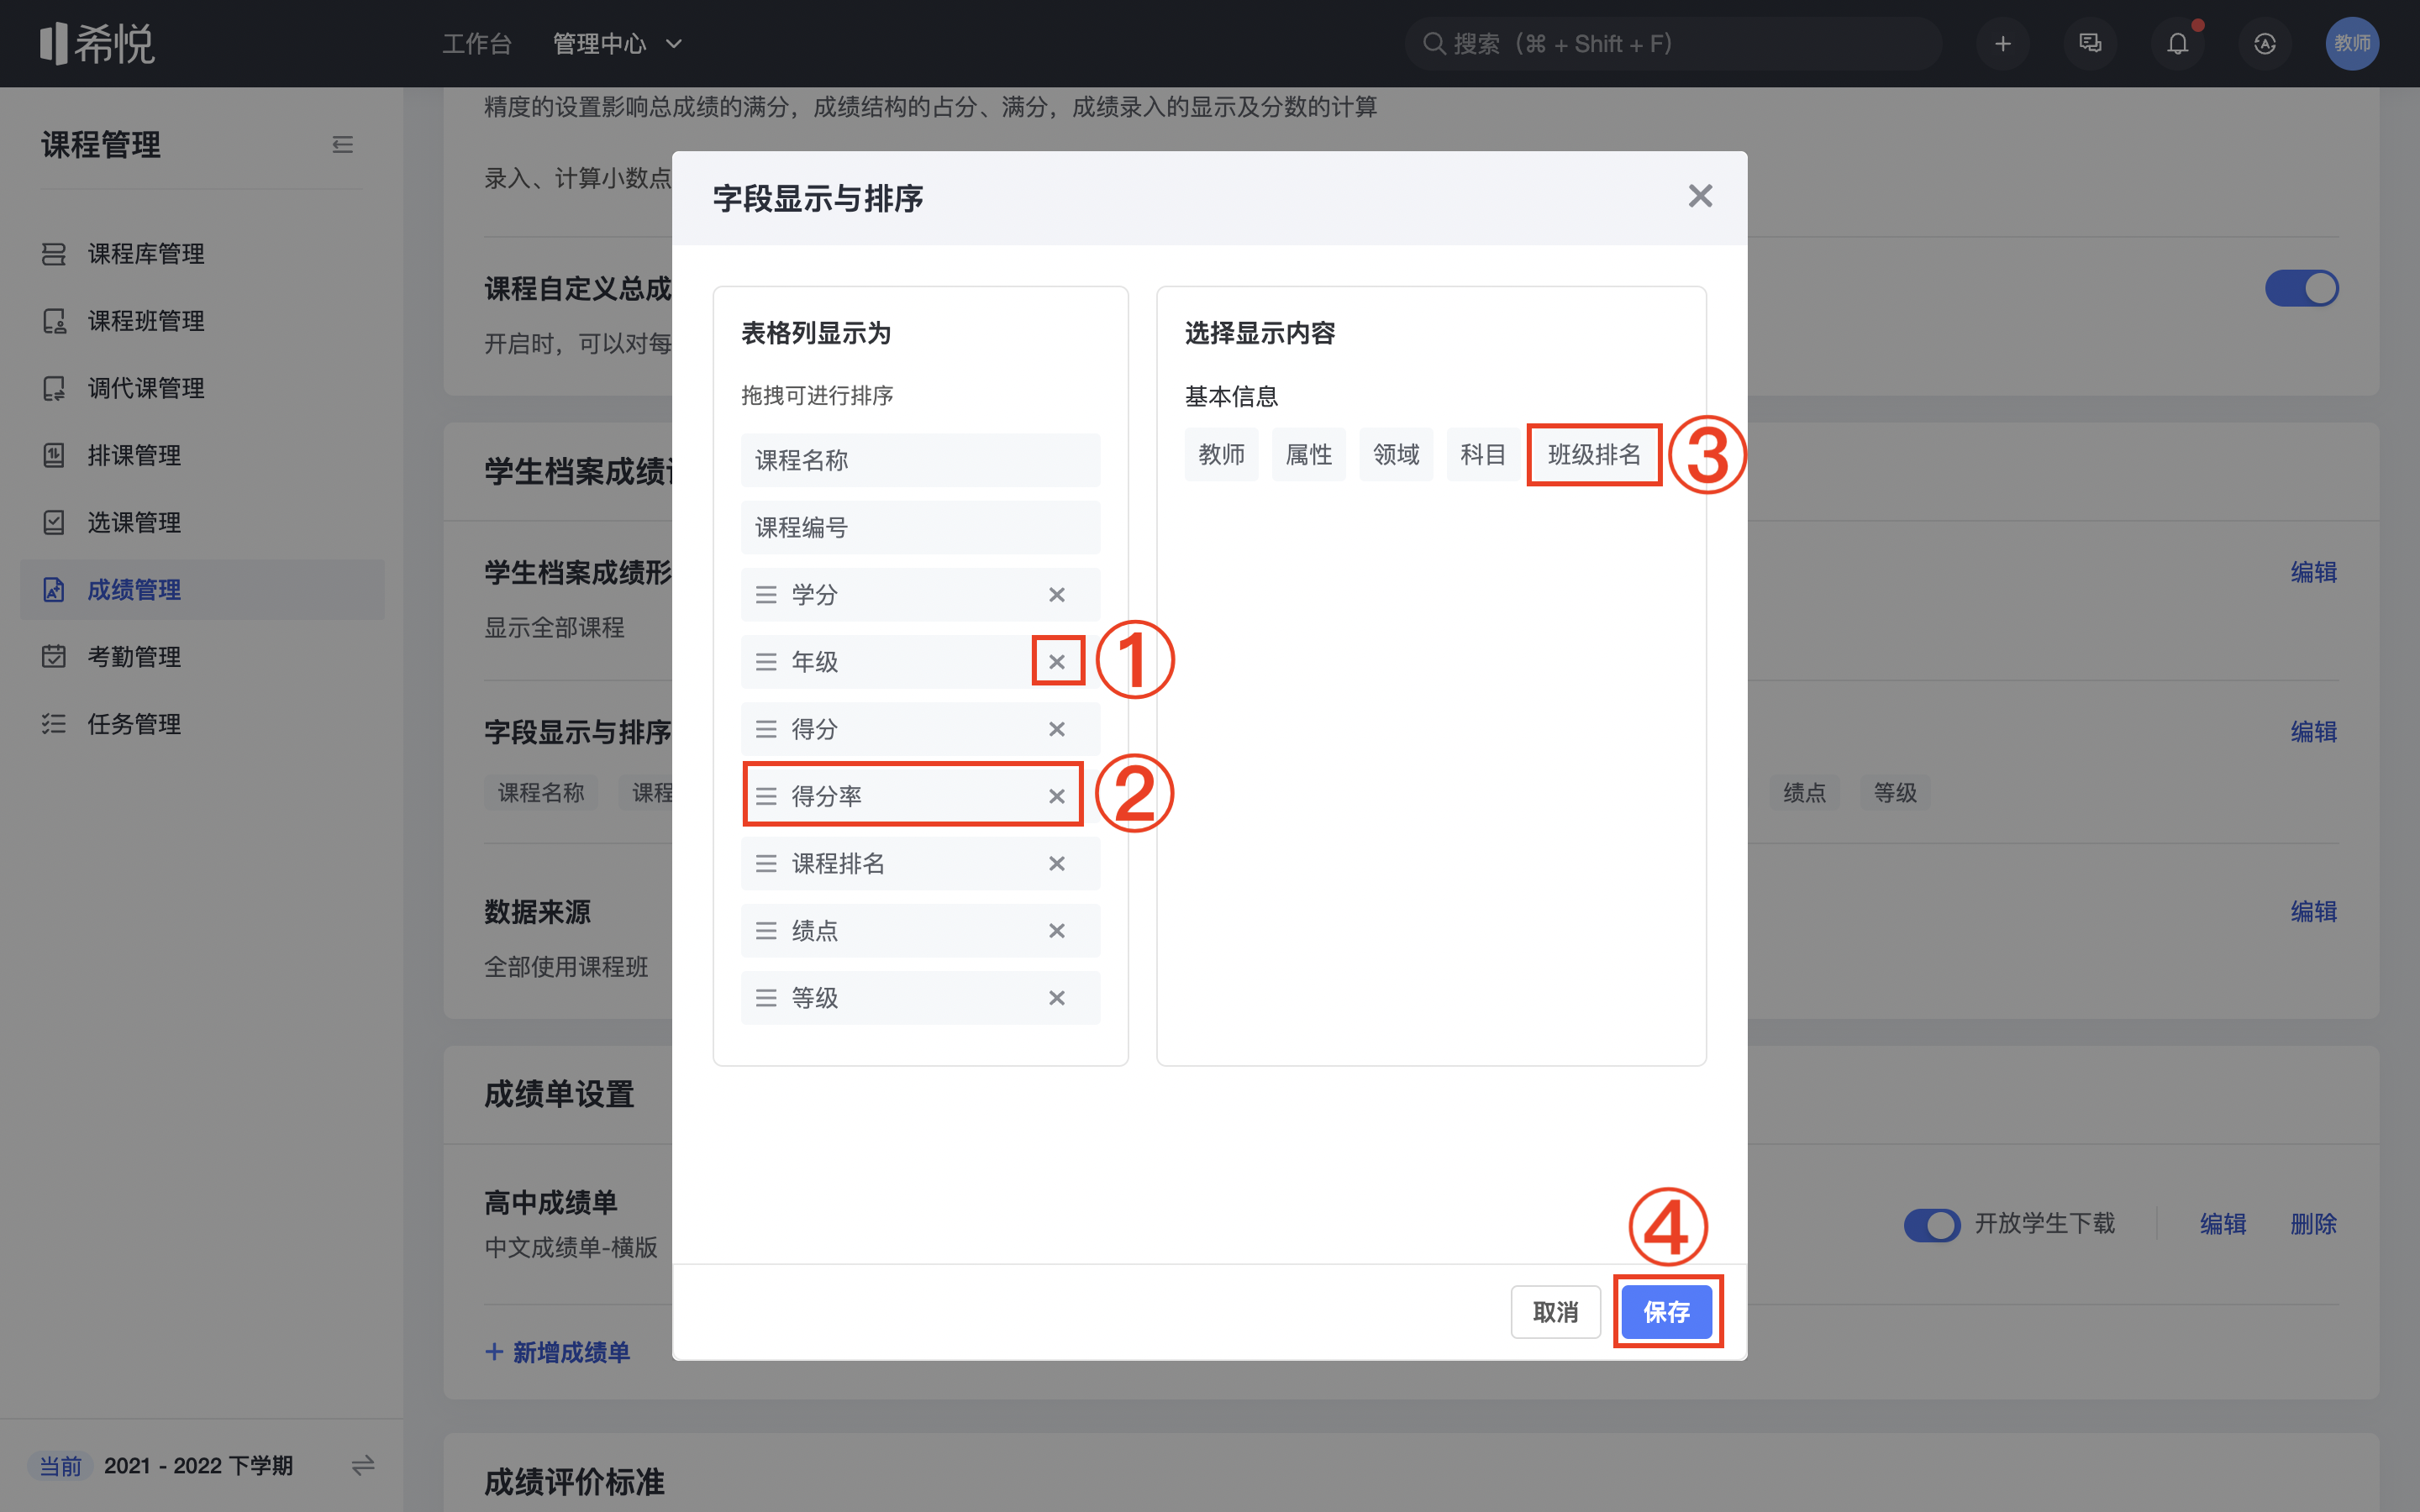Image resolution: width=2420 pixels, height=1512 pixels.
Task: Delete the 高中成绩单 transcript
Action: (2313, 1224)
